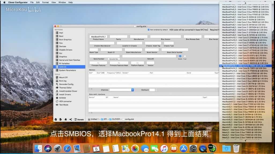Open Install/Update Clover tool
The height and width of the screenshot is (154, 275).
(68, 91)
